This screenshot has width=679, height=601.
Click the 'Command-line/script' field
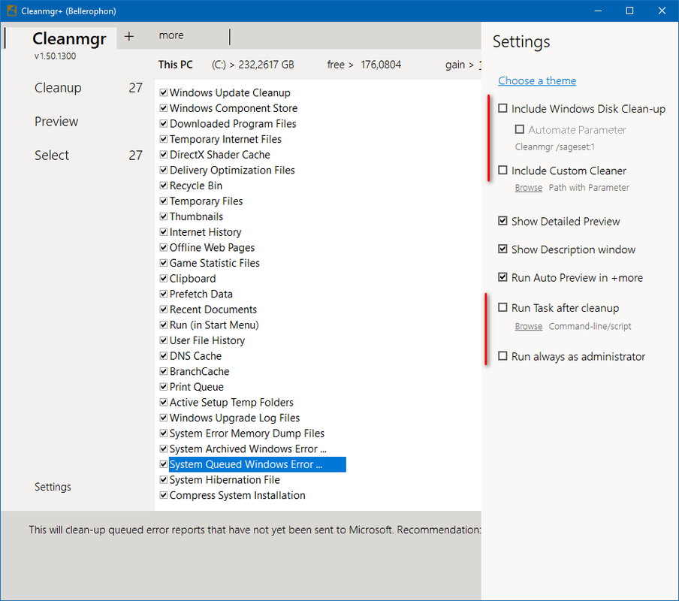click(590, 327)
